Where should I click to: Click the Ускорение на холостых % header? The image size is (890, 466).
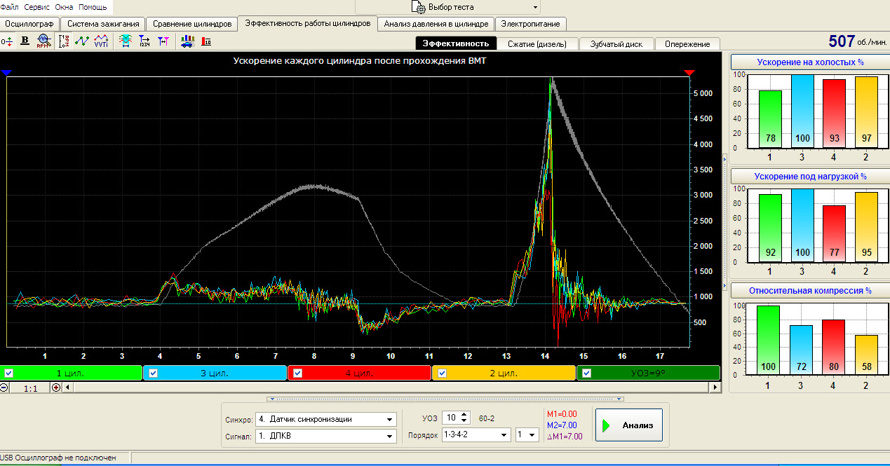810,62
